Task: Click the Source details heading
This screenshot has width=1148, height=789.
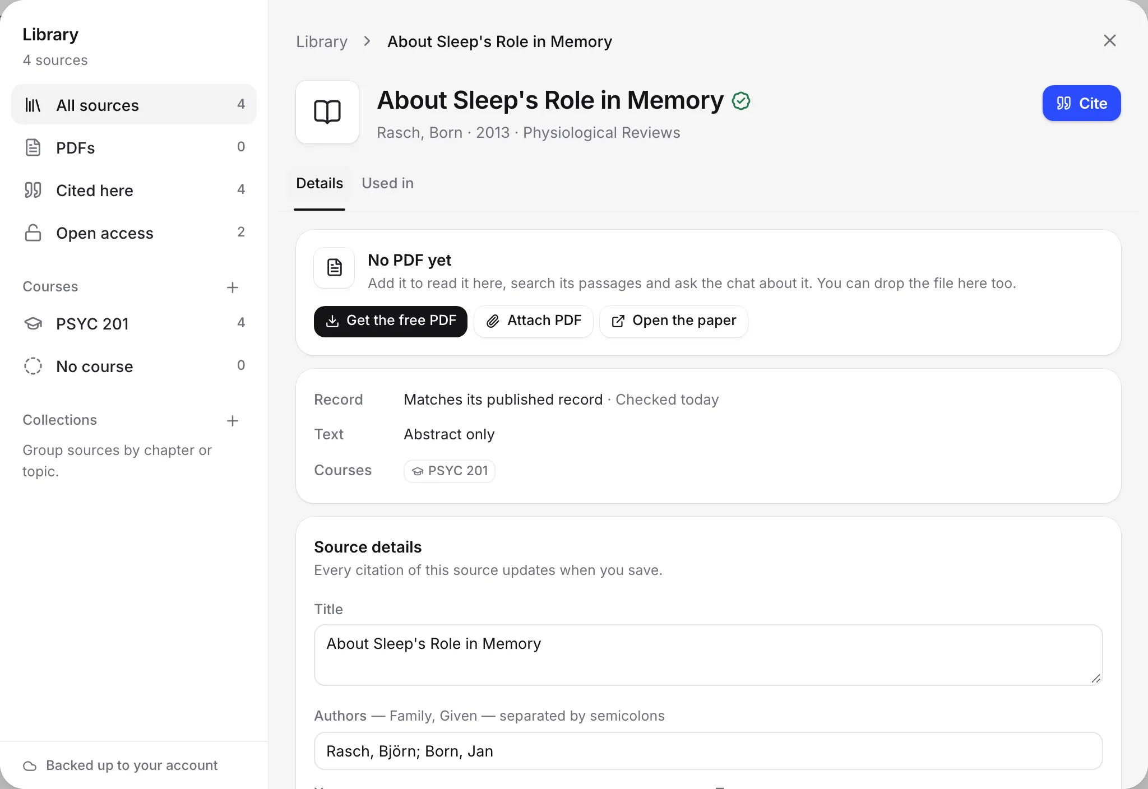Action: click(x=368, y=547)
